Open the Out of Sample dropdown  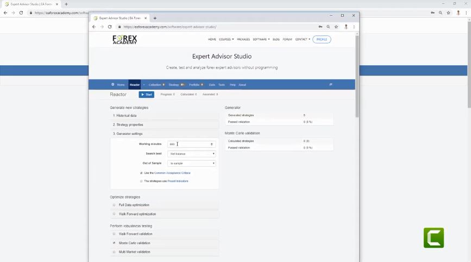(x=192, y=163)
